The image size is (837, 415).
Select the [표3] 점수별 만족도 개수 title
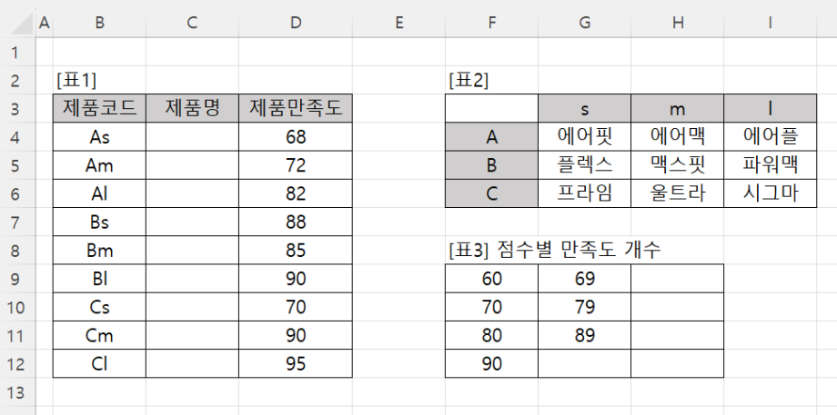click(x=554, y=251)
